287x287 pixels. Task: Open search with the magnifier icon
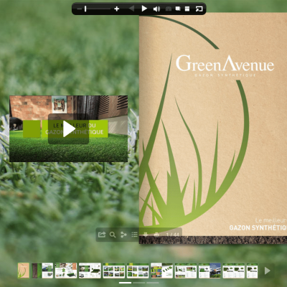pos(113,235)
